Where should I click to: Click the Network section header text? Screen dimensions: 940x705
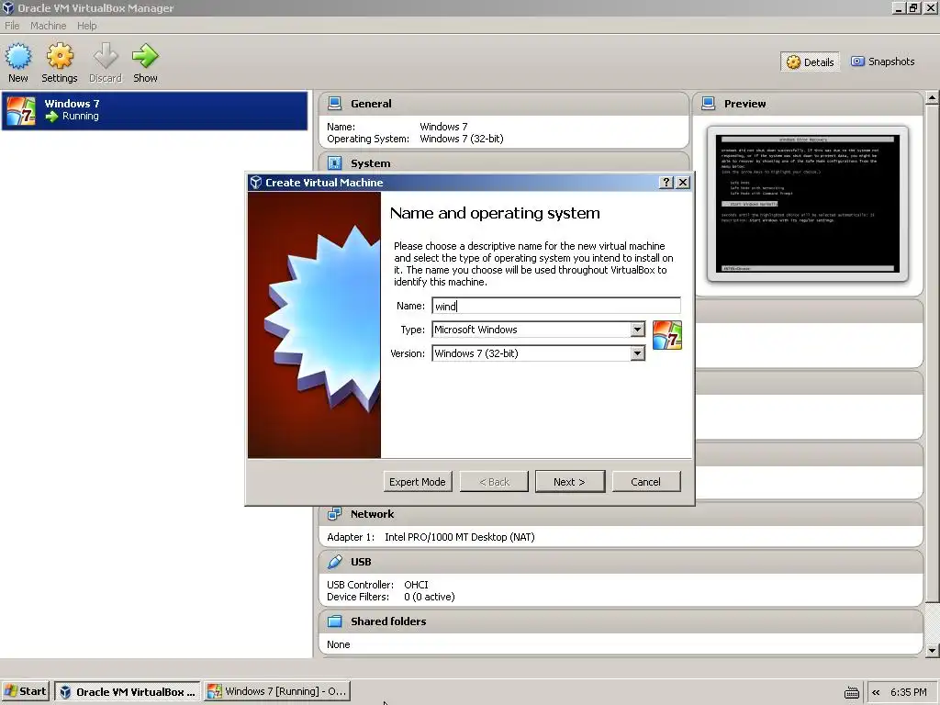pyautogui.click(x=373, y=514)
